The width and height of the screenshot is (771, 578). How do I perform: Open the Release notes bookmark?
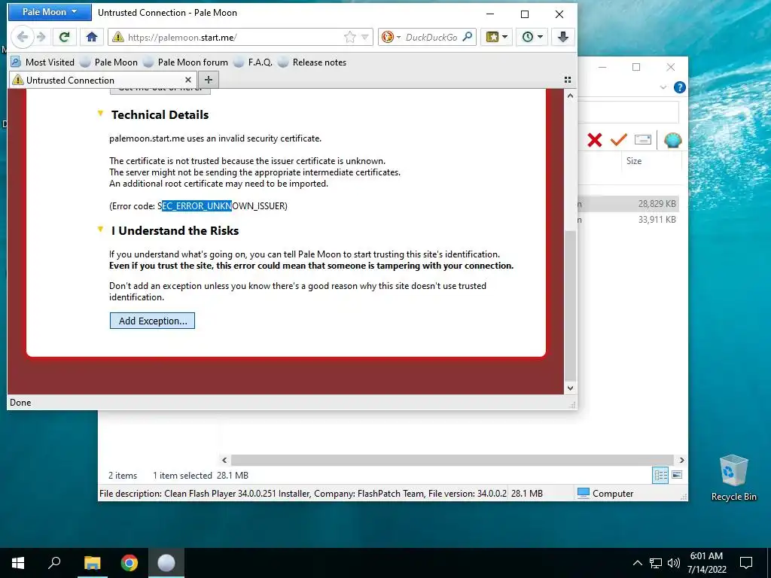pyautogui.click(x=312, y=62)
